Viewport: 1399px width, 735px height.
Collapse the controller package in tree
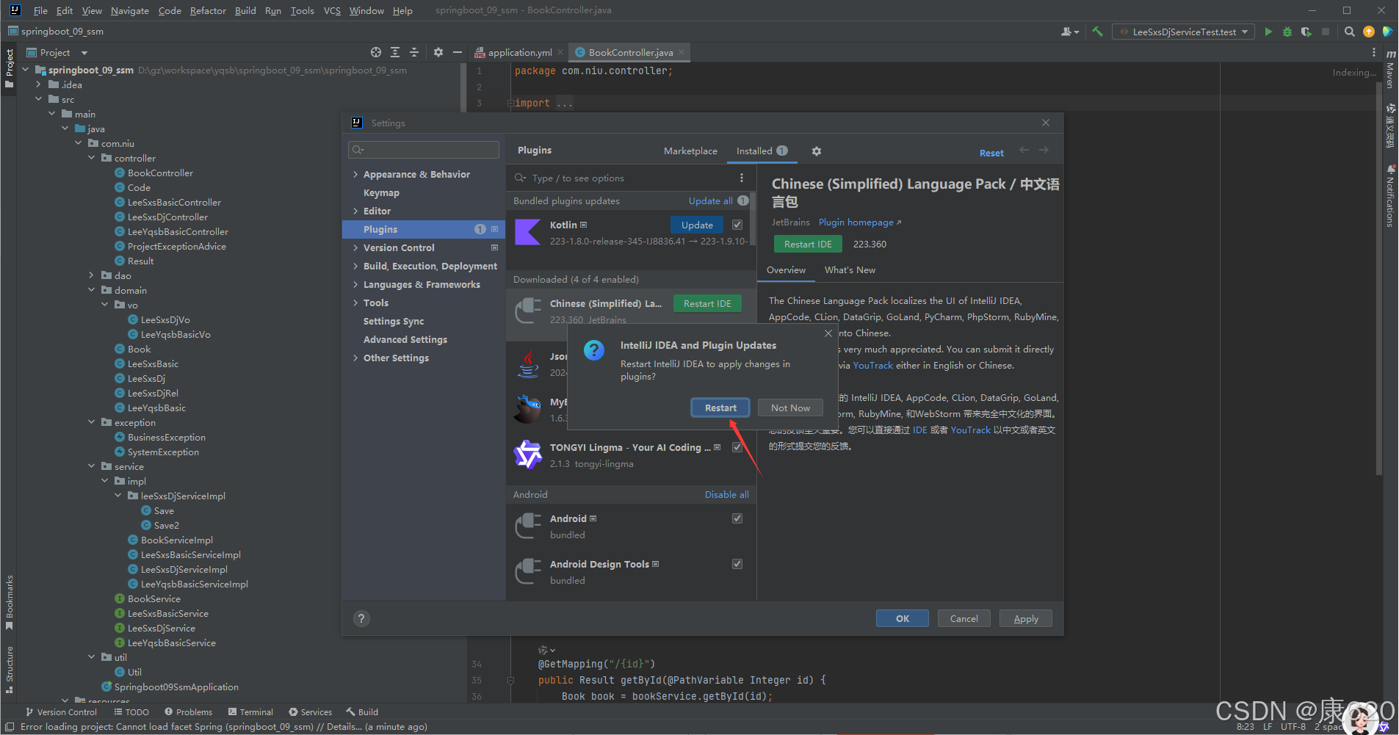(x=92, y=158)
